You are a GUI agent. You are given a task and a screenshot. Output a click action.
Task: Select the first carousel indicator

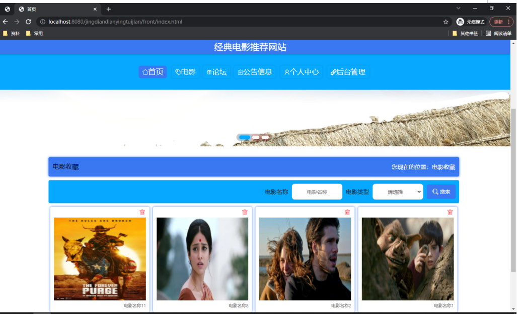[244, 137]
